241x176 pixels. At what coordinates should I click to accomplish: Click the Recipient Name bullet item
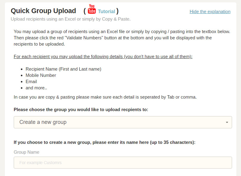tap(63, 69)
